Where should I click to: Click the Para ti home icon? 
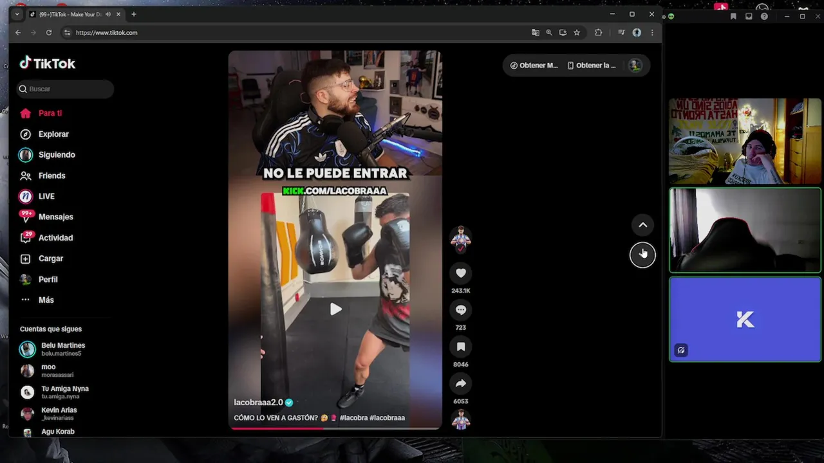pos(26,113)
